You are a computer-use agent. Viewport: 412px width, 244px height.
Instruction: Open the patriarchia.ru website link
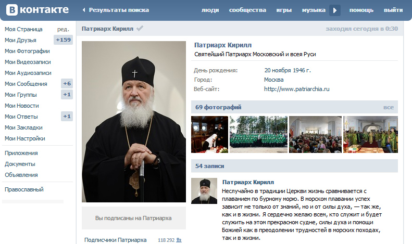coord(297,89)
